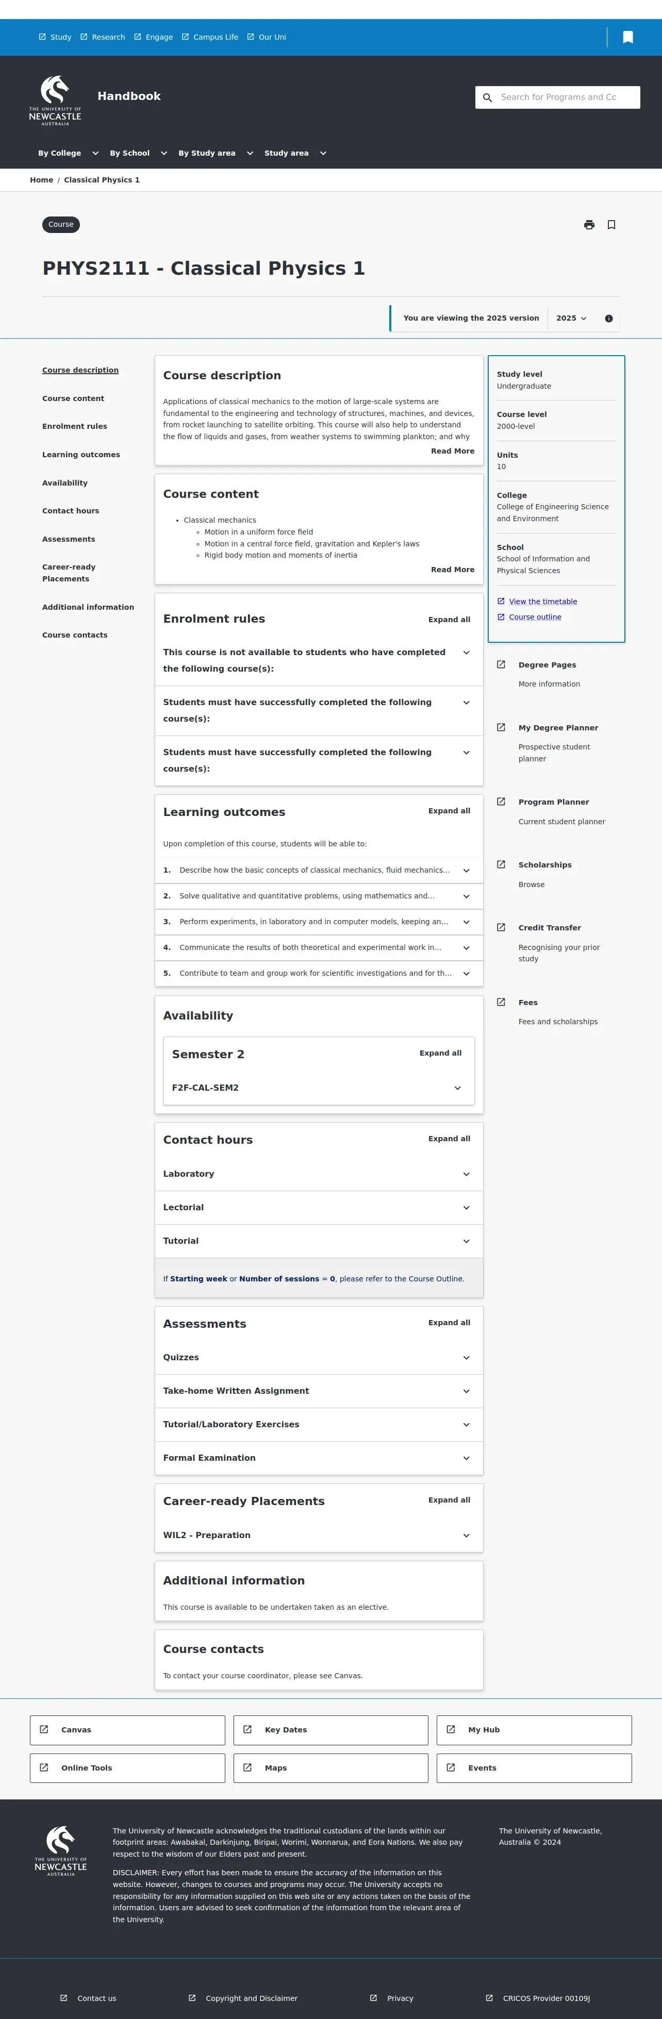
Task: Bookmark this course with the outline bookmark icon
Action: pyautogui.click(x=611, y=225)
